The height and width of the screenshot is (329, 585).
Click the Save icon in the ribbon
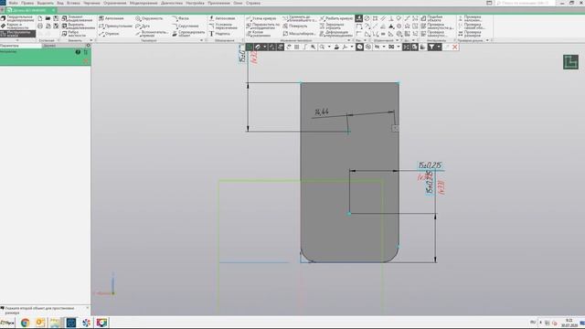point(56,18)
